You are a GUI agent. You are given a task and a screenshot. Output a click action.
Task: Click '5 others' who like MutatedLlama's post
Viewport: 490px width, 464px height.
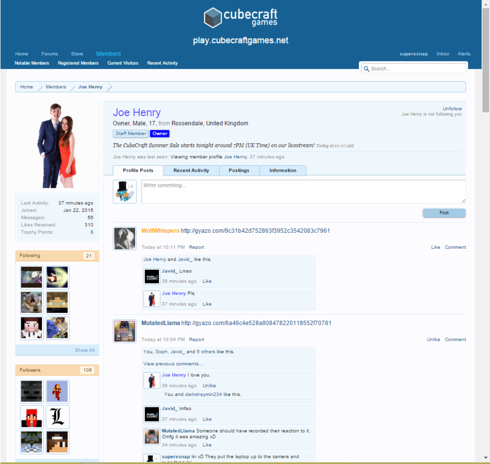click(x=205, y=352)
